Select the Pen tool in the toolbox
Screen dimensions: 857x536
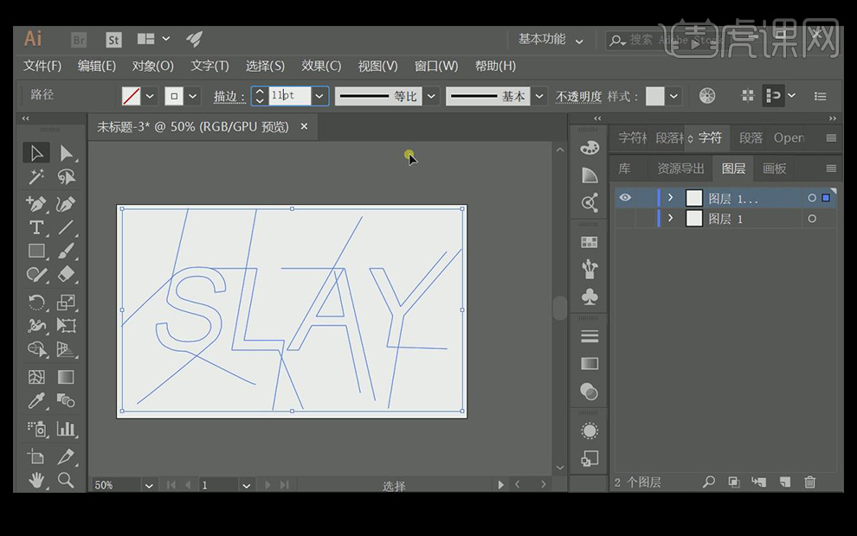tap(35, 205)
